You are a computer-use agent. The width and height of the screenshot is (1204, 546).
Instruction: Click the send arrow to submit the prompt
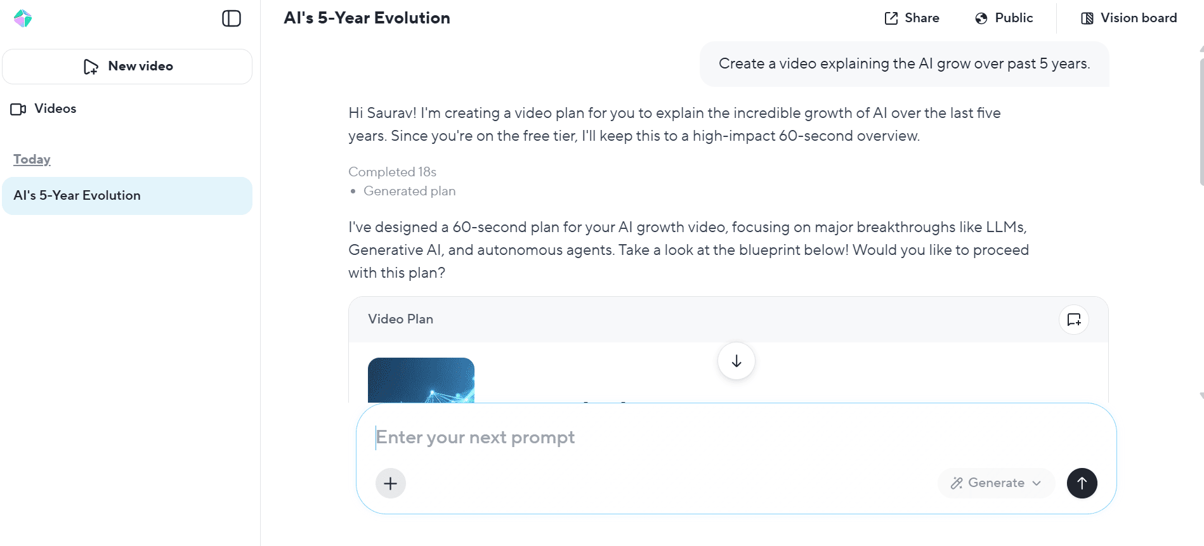1082,483
